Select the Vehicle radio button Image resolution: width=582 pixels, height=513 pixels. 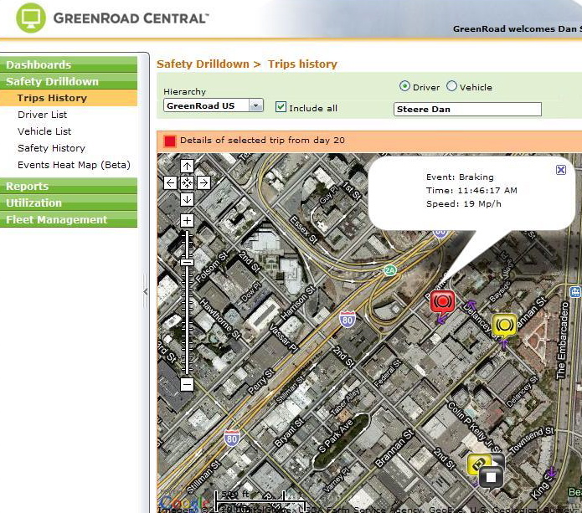pos(452,86)
